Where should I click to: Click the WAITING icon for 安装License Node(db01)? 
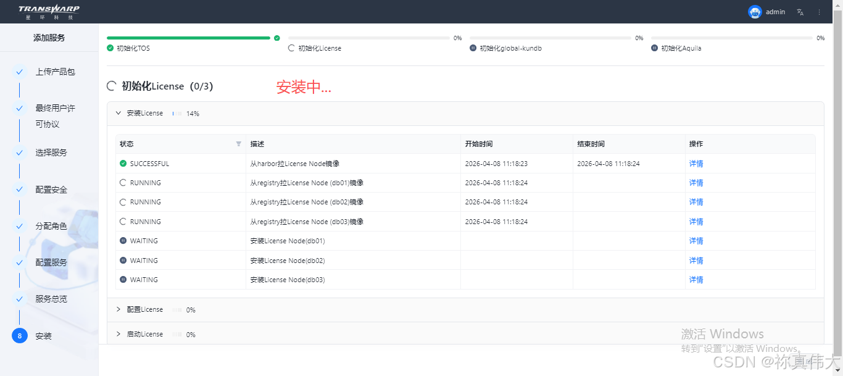[x=123, y=241]
